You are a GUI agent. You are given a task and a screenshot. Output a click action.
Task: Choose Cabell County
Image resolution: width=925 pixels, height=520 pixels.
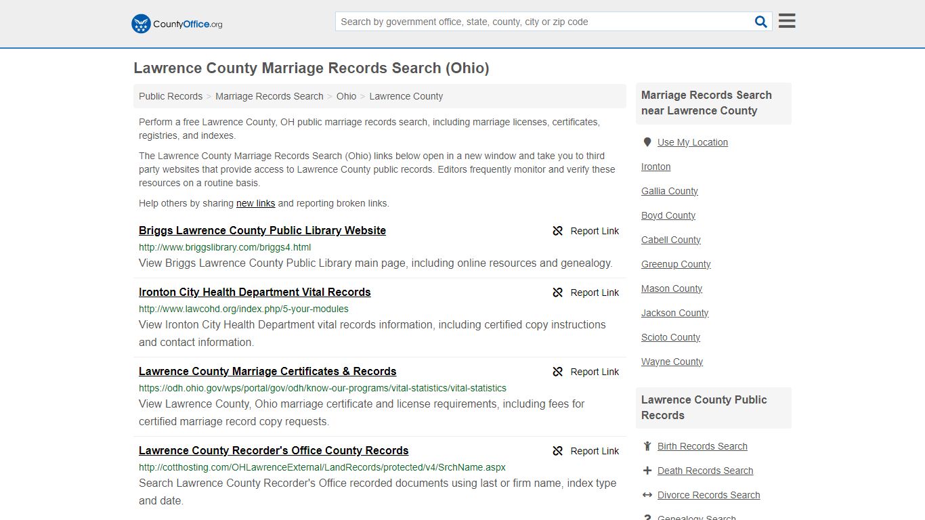[670, 240]
